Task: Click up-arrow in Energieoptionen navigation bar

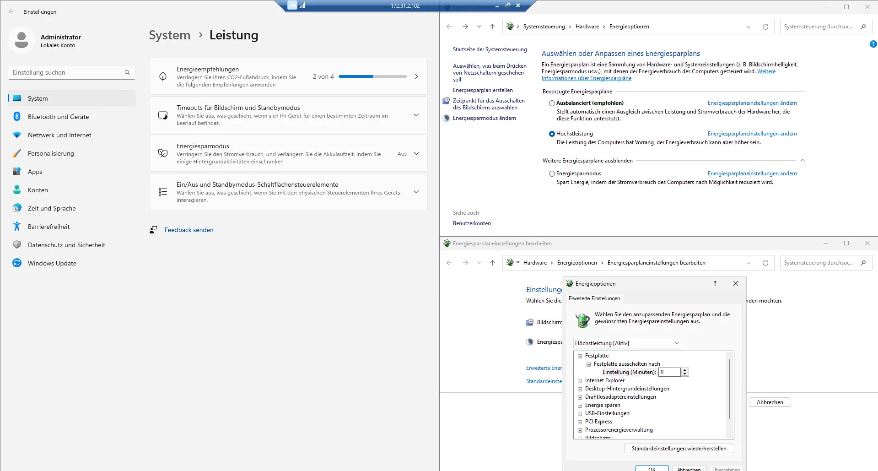Action: click(492, 27)
